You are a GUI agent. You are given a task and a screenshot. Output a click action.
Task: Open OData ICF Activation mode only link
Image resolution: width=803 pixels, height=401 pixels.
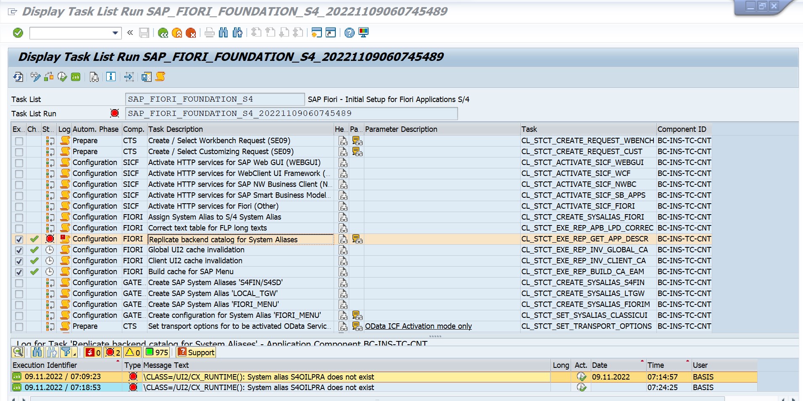pos(418,326)
